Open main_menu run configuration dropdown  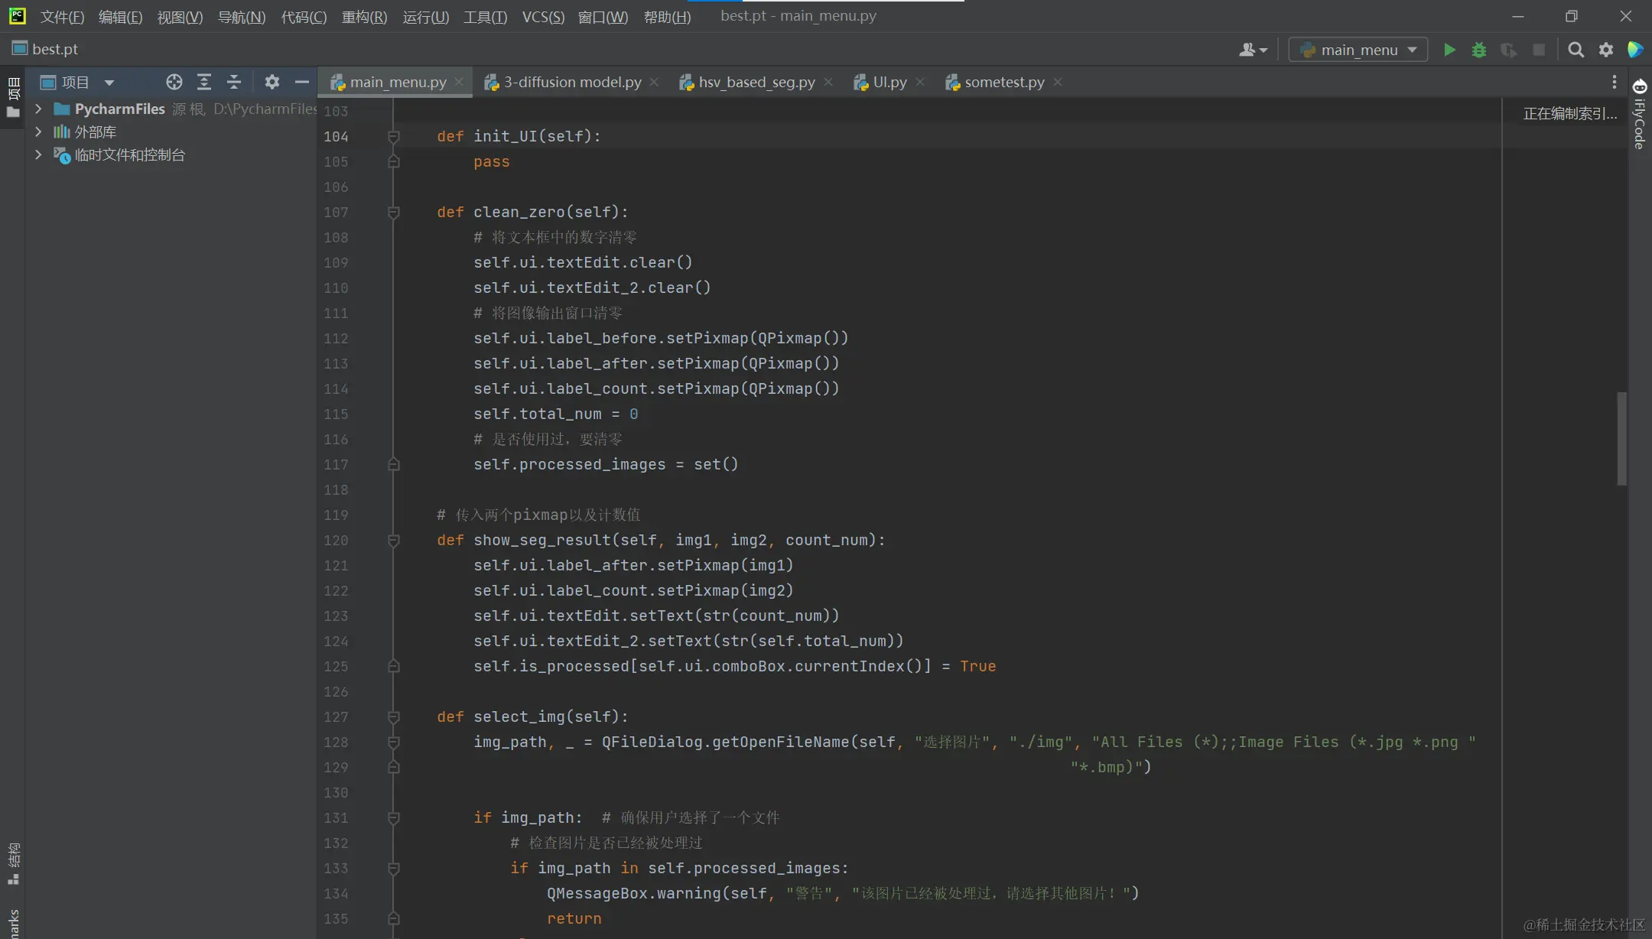[1358, 50]
